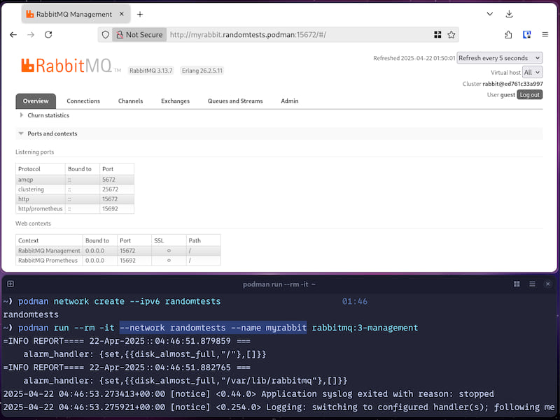The height and width of the screenshot is (420, 560).
Task: Click the Erlang 26.2.5.11 version badge
Action: tap(202, 71)
